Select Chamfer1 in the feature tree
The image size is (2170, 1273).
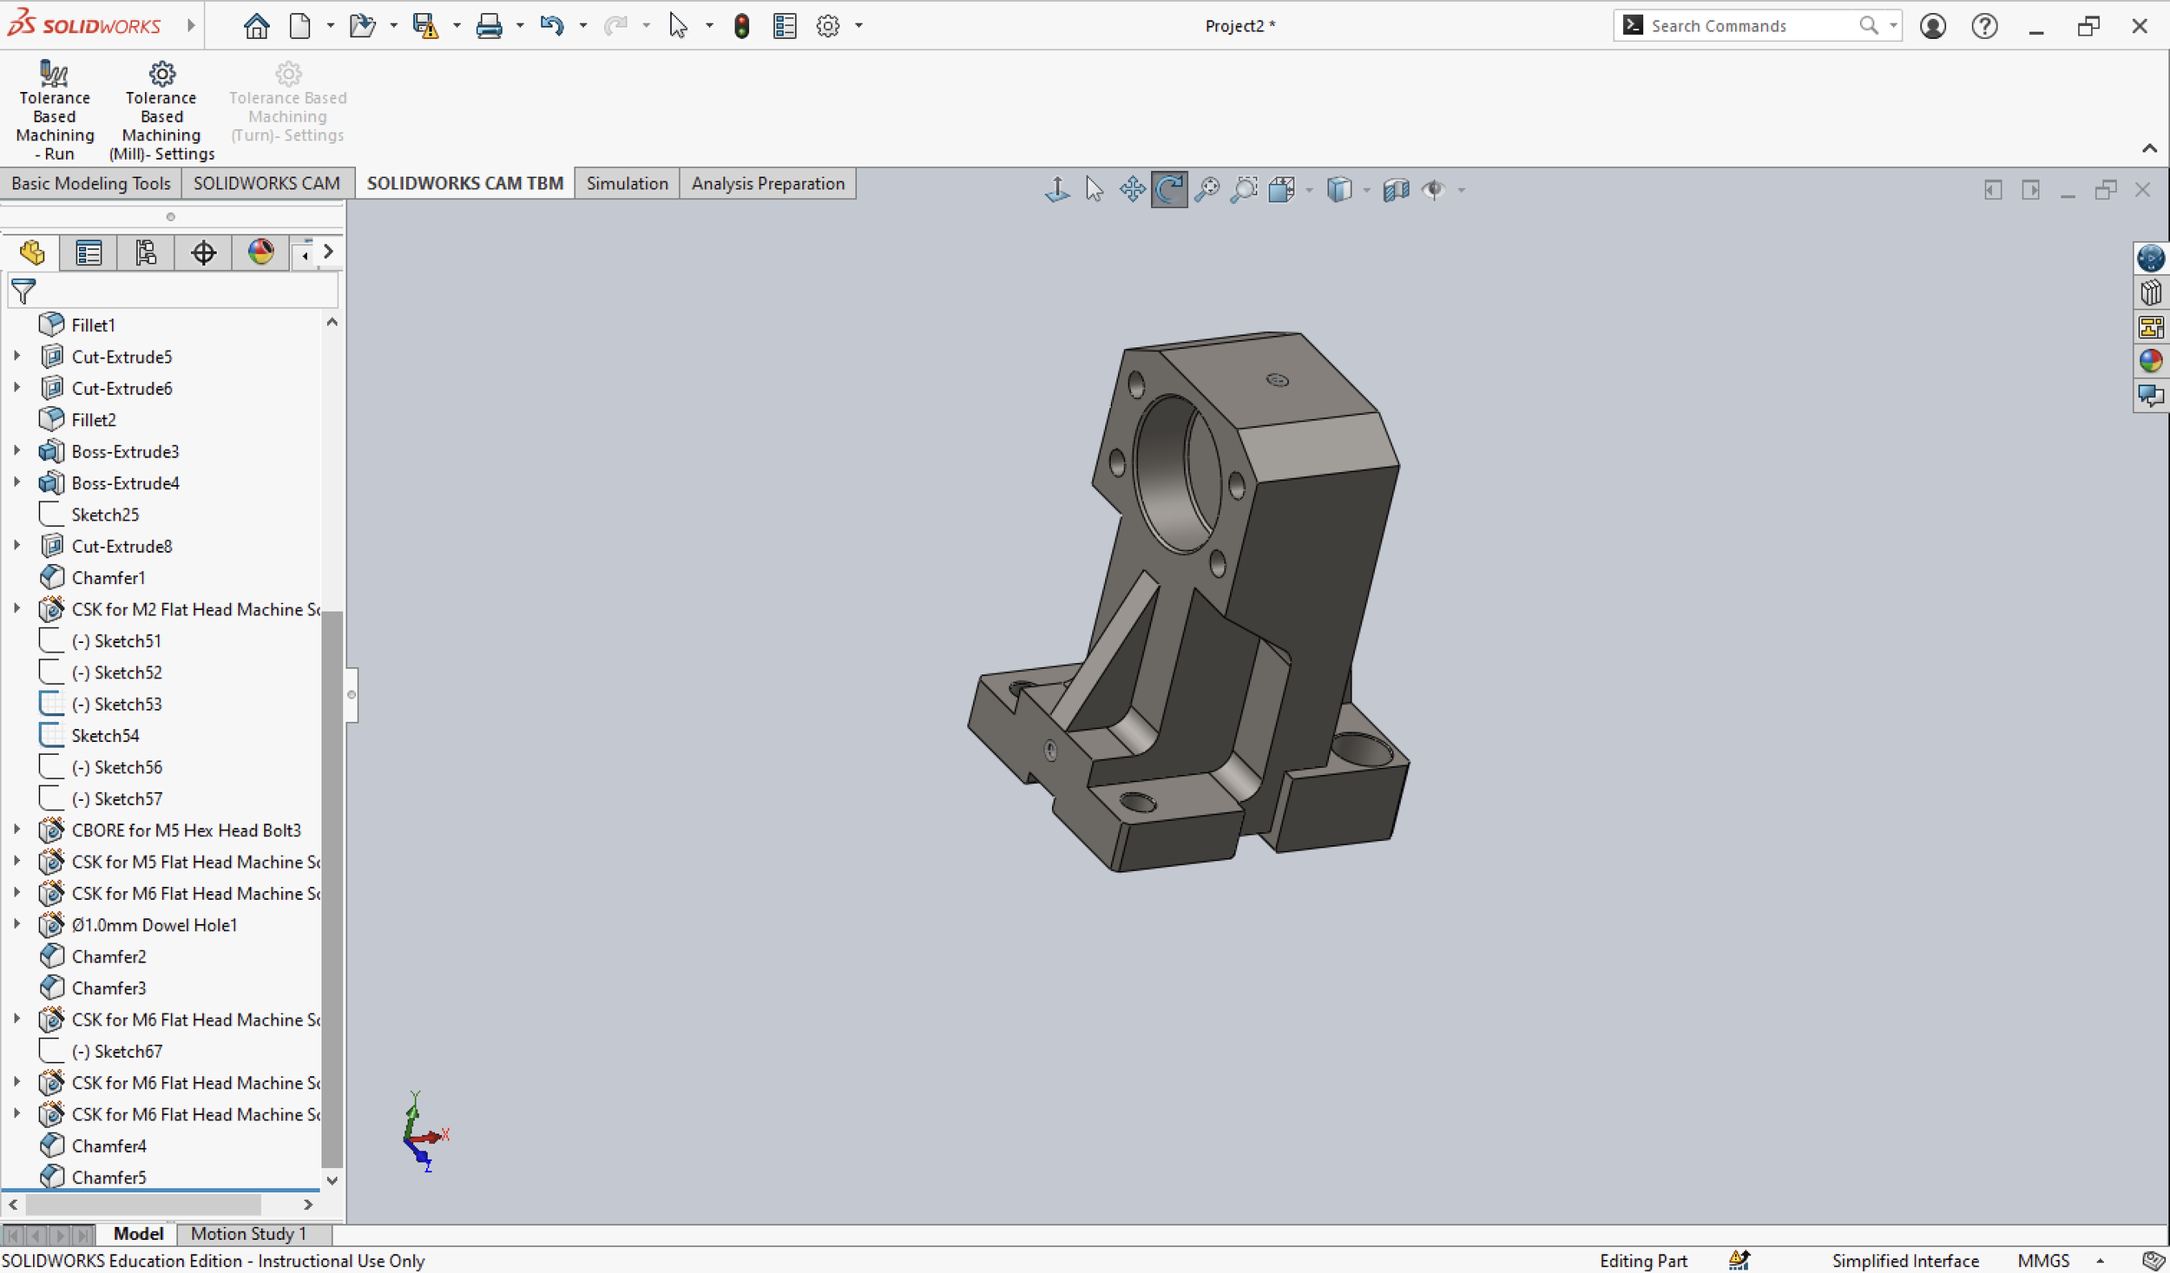tap(108, 577)
